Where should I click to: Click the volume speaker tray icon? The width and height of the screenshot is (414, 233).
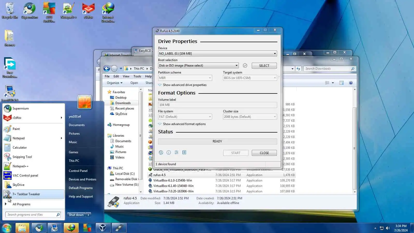point(388,228)
